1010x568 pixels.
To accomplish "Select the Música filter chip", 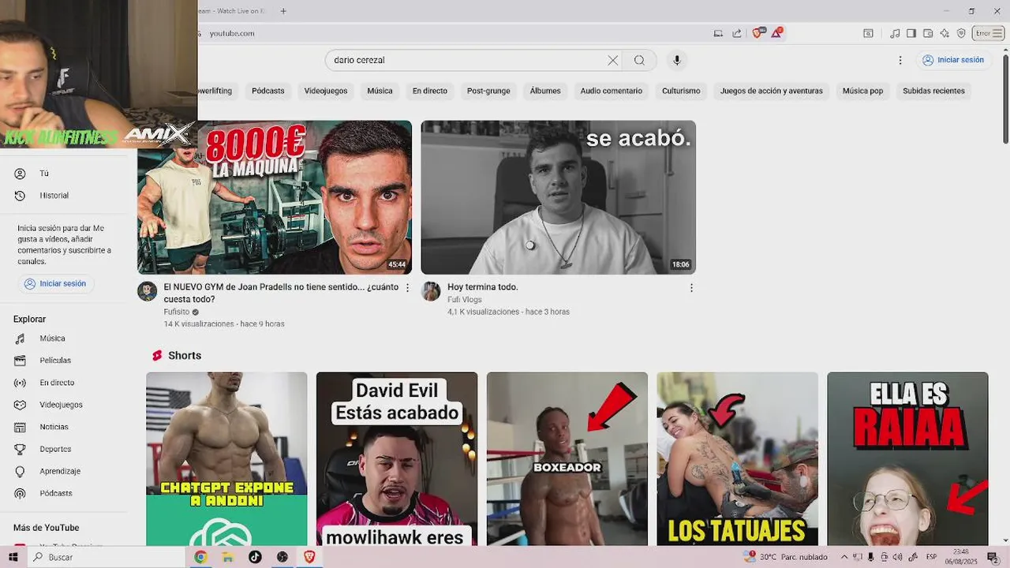I will tap(380, 91).
